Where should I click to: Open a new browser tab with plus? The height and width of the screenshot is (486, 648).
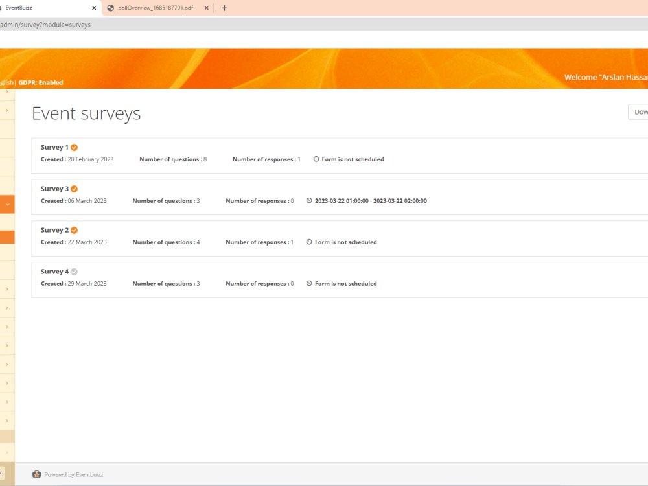click(x=224, y=8)
